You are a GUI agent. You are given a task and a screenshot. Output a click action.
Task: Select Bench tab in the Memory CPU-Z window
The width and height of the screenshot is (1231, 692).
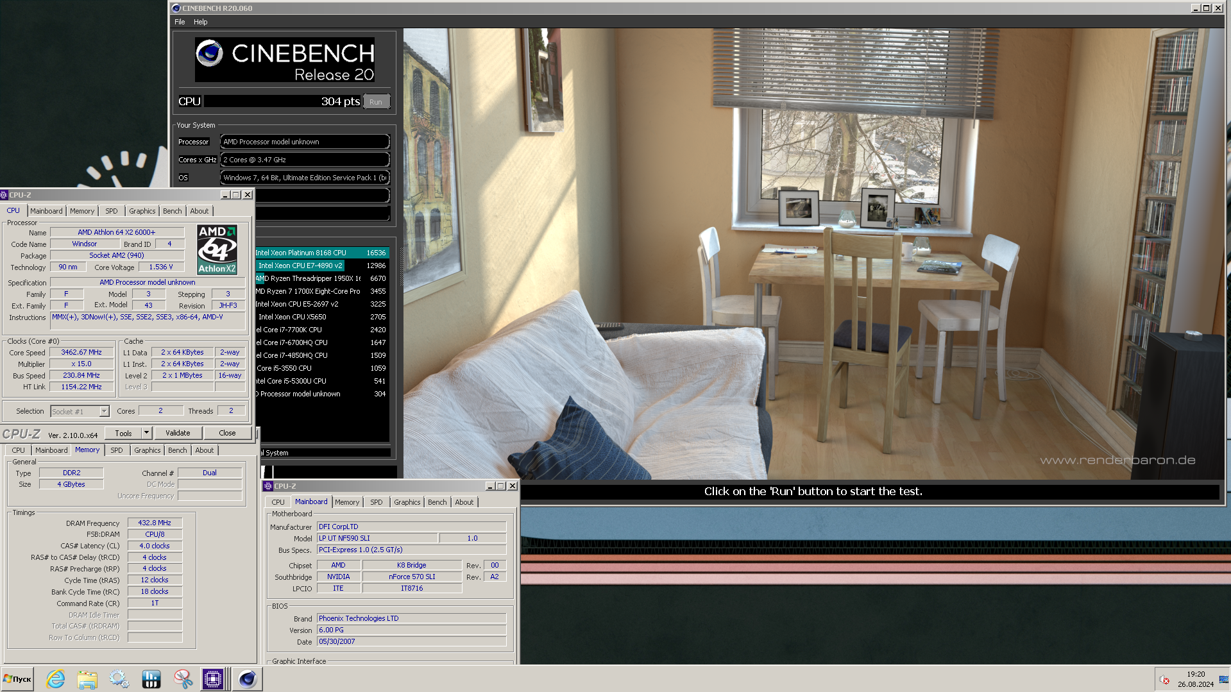click(178, 450)
